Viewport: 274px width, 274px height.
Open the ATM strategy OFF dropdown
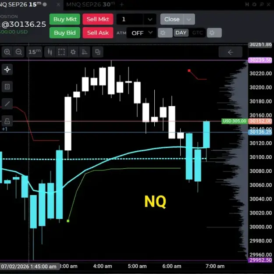[142, 33]
